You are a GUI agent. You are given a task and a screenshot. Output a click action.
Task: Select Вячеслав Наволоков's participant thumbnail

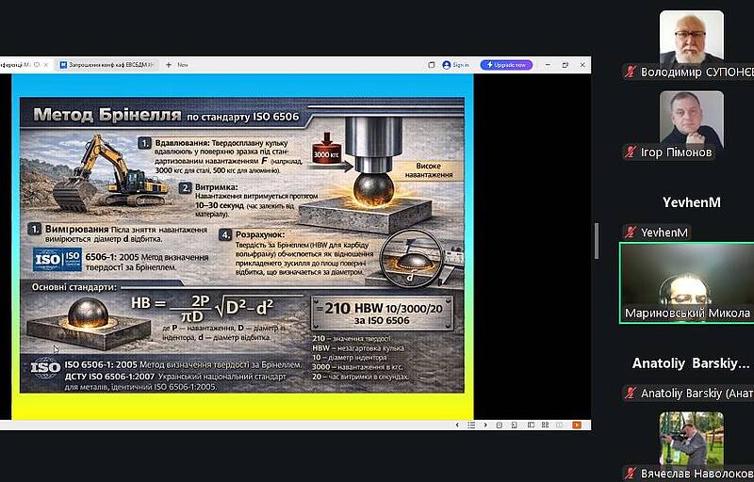click(691, 438)
